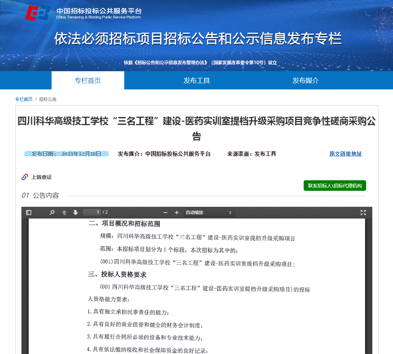The width and height of the screenshot is (393, 354).
Task: Click the announcement title heading
Action: pyautogui.click(x=196, y=128)
